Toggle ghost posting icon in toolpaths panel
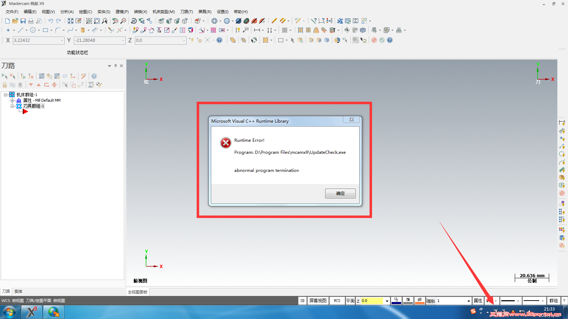Image resolution: width=568 pixels, height=319 pixels. [x=20, y=85]
